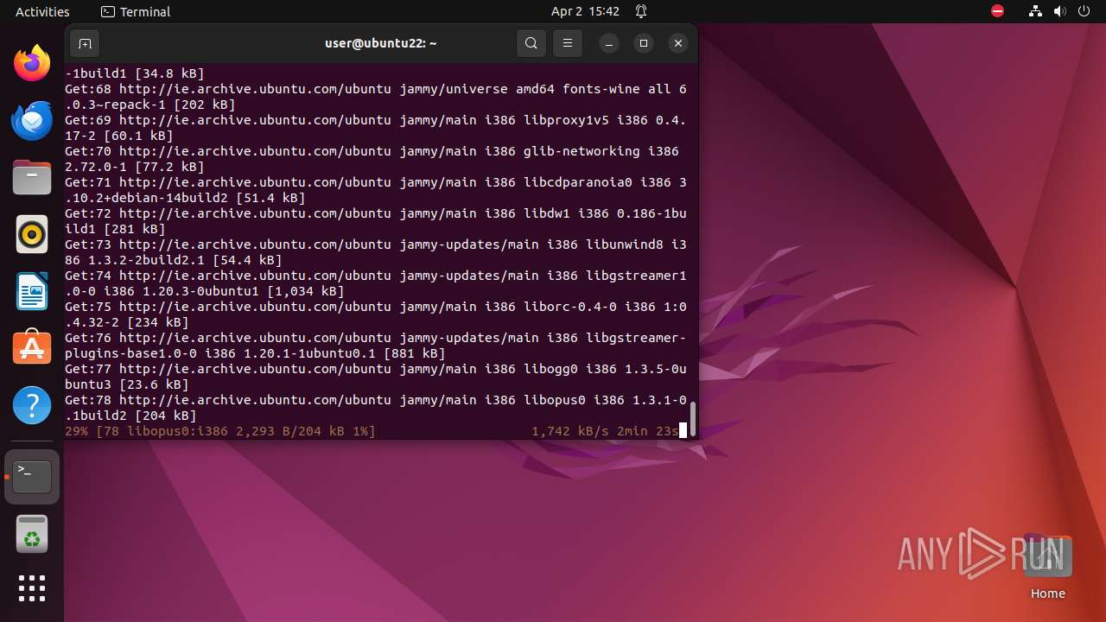Open the Files manager from the dock

click(x=32, y=177)
